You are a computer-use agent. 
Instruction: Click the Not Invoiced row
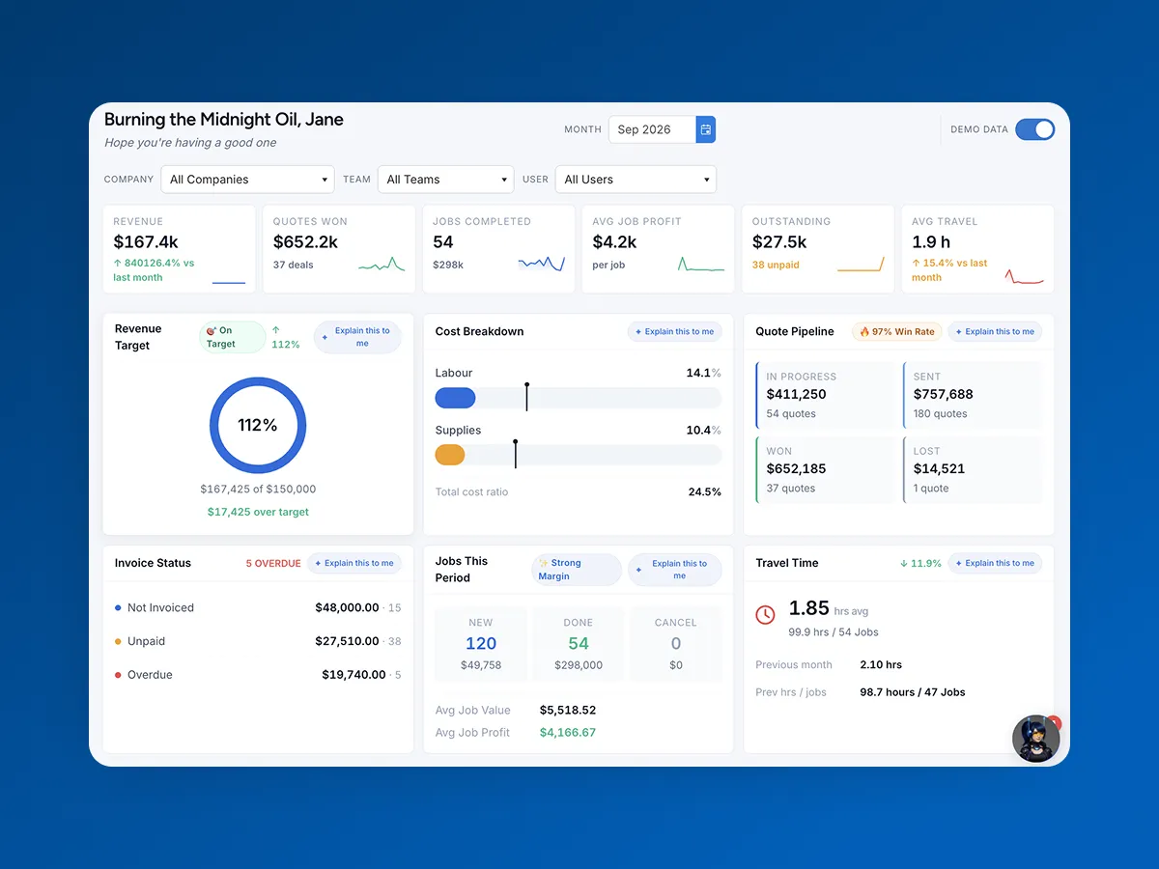[x=258, y=607]
